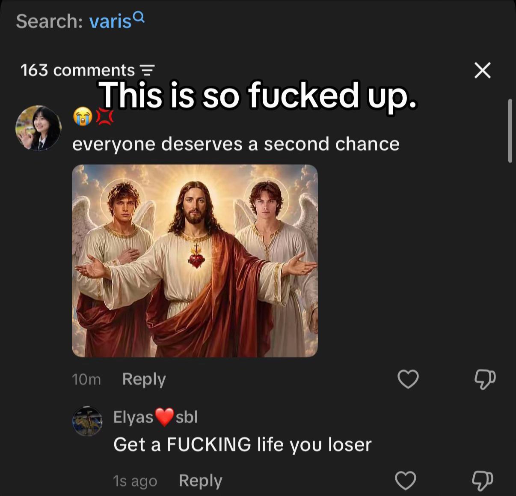
Task: Open the comment sort filter icon
Action: [148, 69]
